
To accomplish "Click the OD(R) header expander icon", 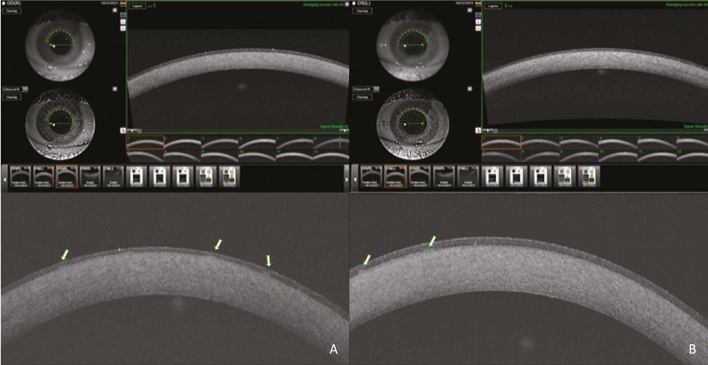I will click(4, 3).
